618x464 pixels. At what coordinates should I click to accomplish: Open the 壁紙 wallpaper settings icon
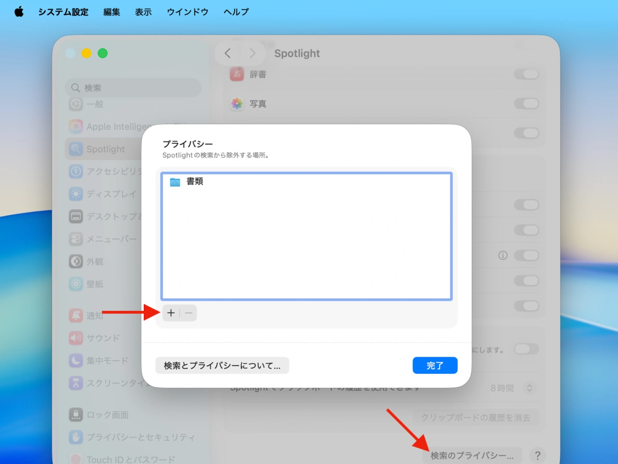point(76,284)
